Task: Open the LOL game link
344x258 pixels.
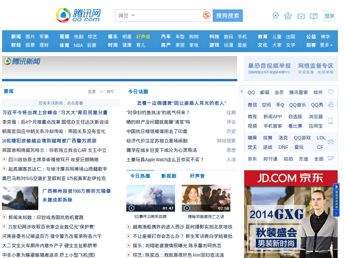Action: (321, 138)
